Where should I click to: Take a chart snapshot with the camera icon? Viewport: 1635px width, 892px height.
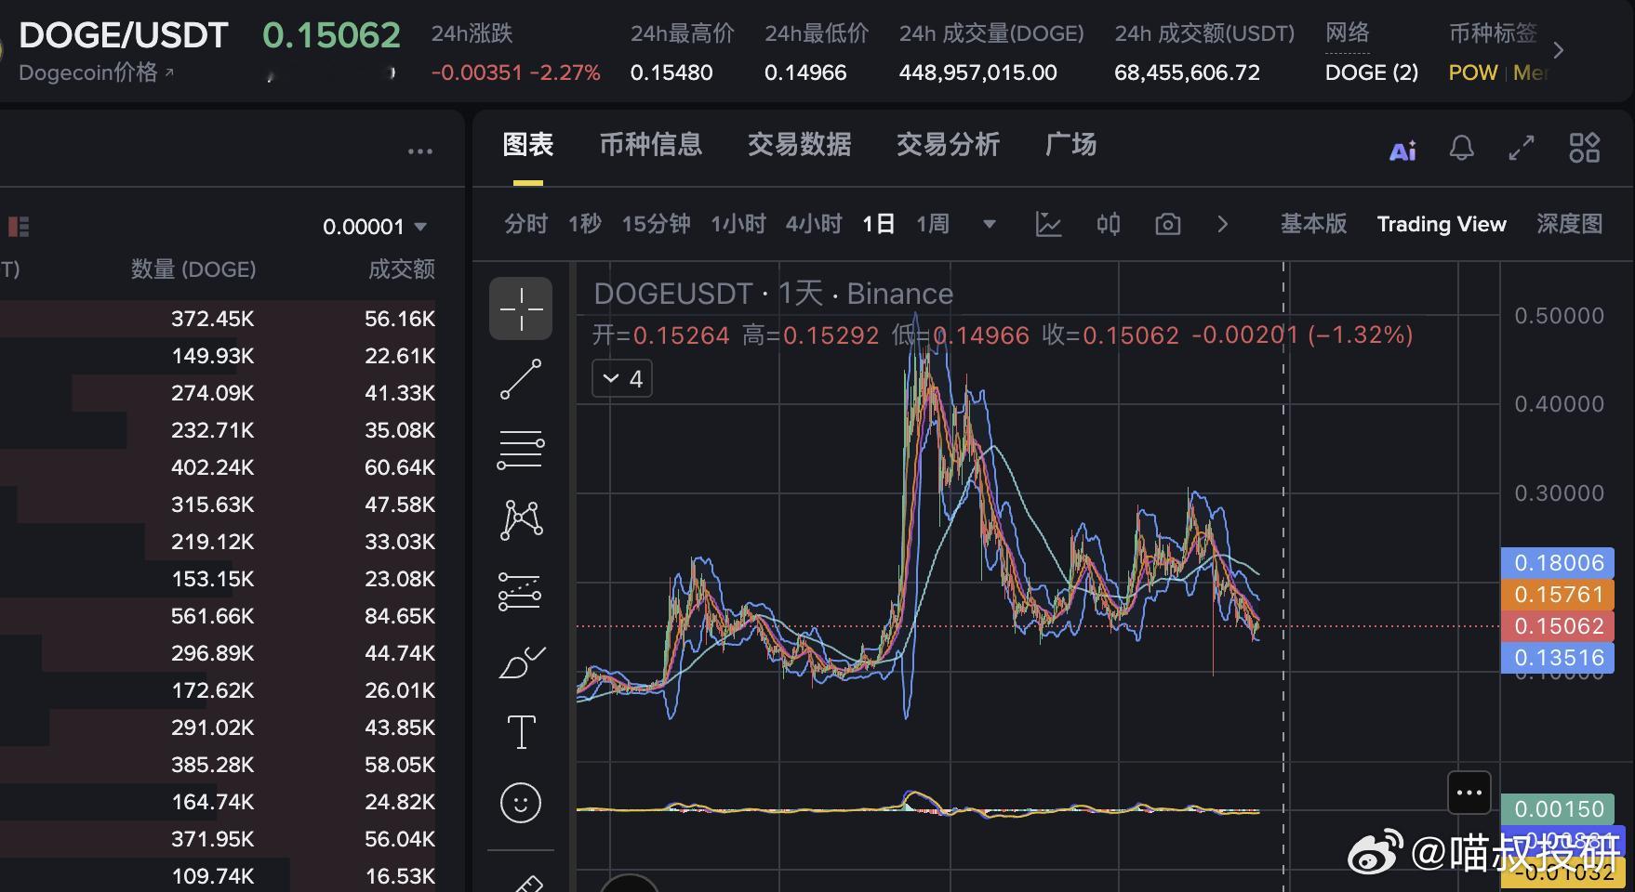tap(1167, 224)
